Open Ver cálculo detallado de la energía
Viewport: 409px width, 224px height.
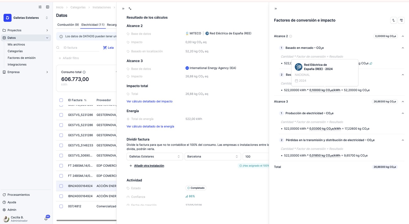coord(150,126)
